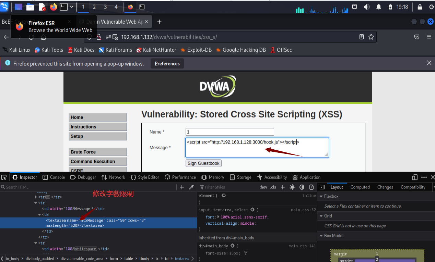This screenshot has width=435, height=262.
Task: Switch to the Computed tab
Action: click(360, 187)
